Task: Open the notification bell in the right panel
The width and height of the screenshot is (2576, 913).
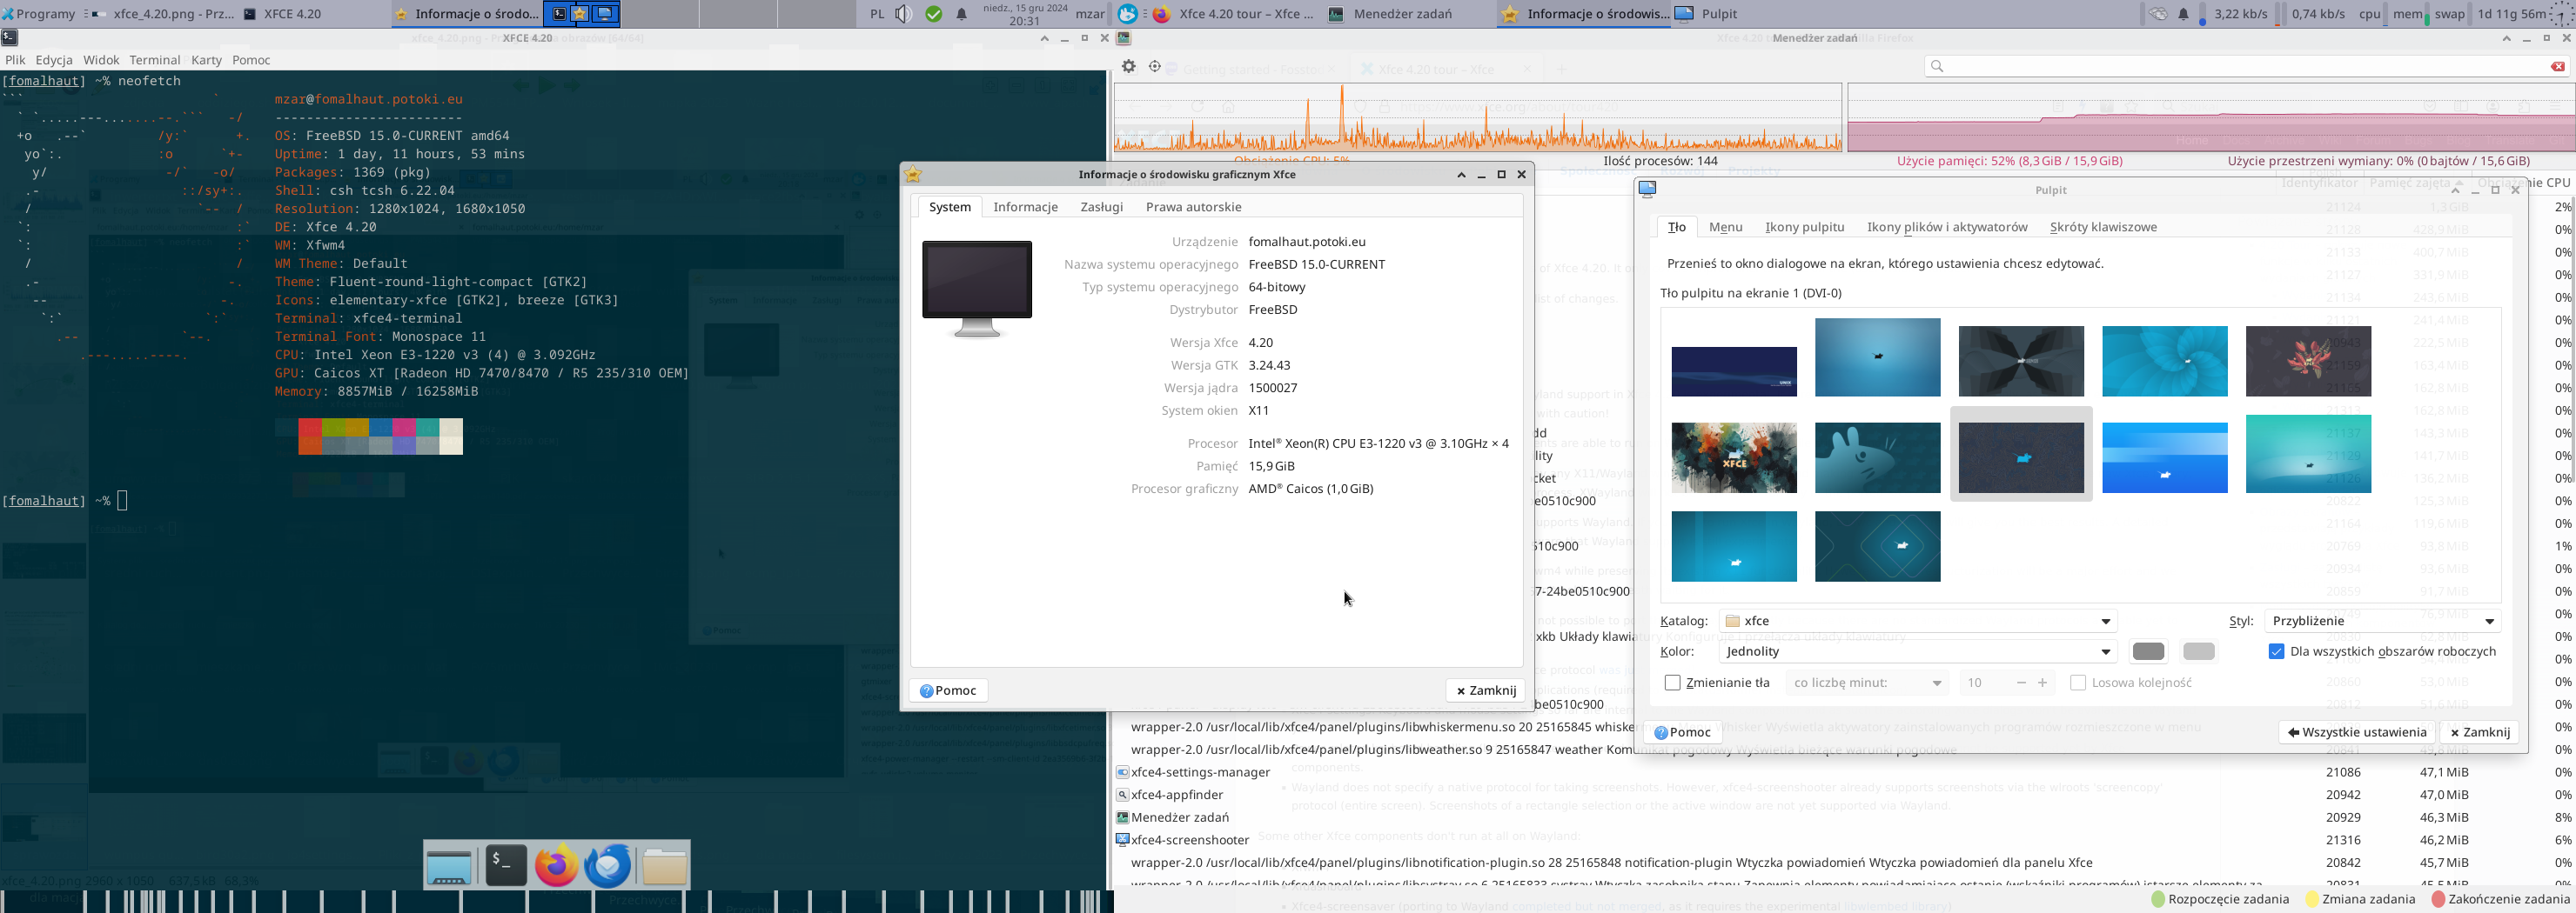Action: (2184, 14)
